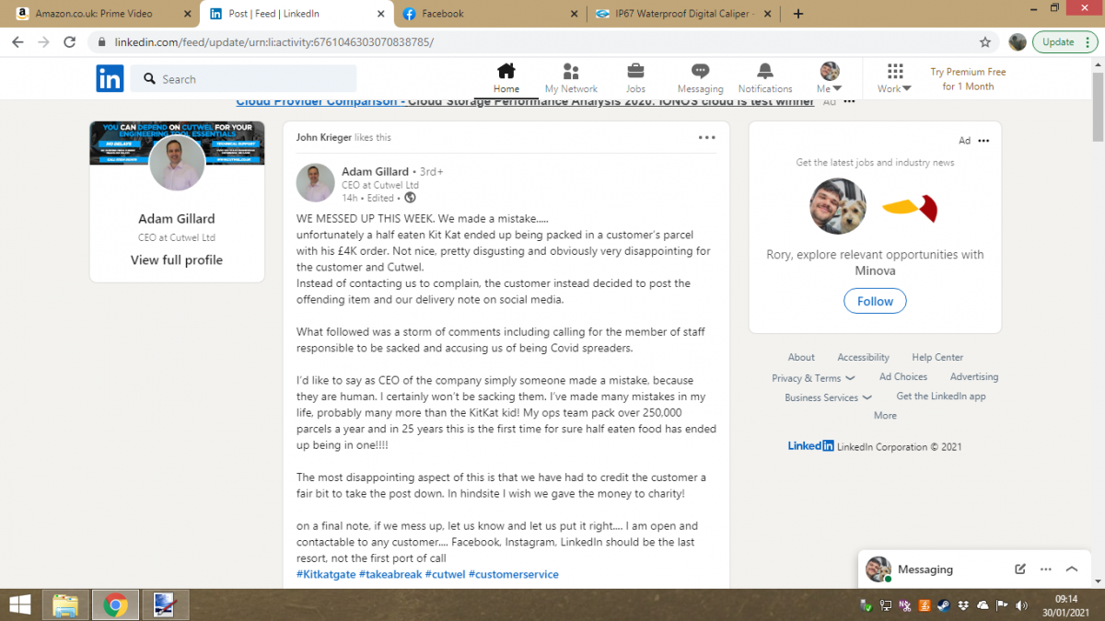Click Try Premium Free for 1 Month

tap(968, 79)
